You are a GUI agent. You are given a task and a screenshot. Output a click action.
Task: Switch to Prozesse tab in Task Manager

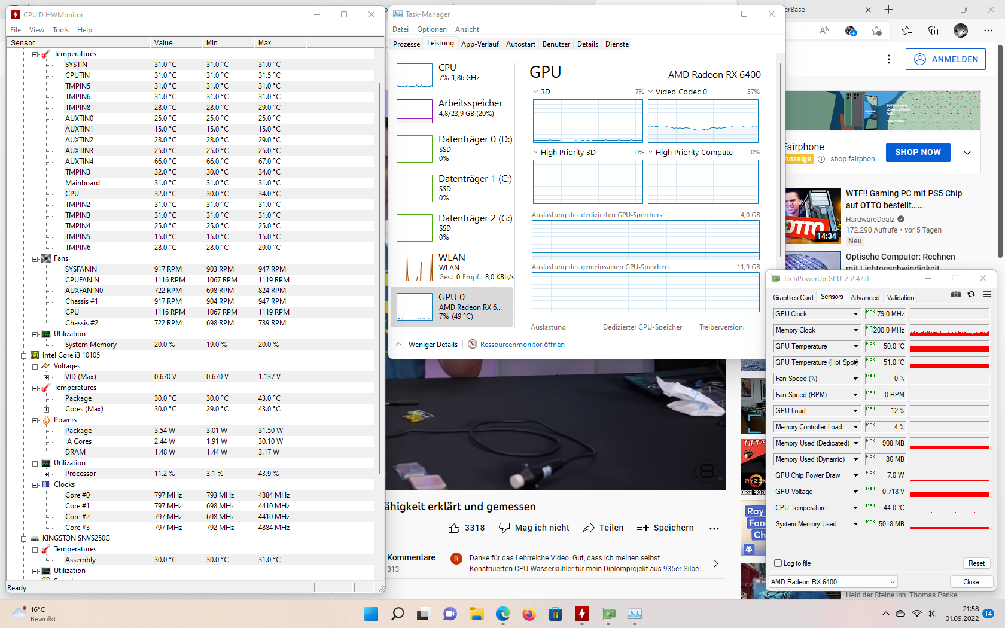pyautogui.click(x=407, y=44)
